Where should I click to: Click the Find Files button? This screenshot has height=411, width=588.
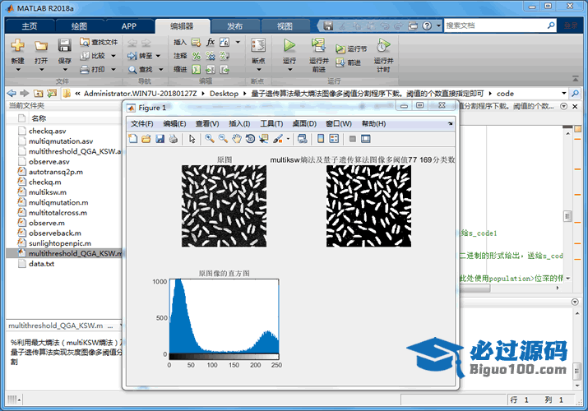(99, 42)
